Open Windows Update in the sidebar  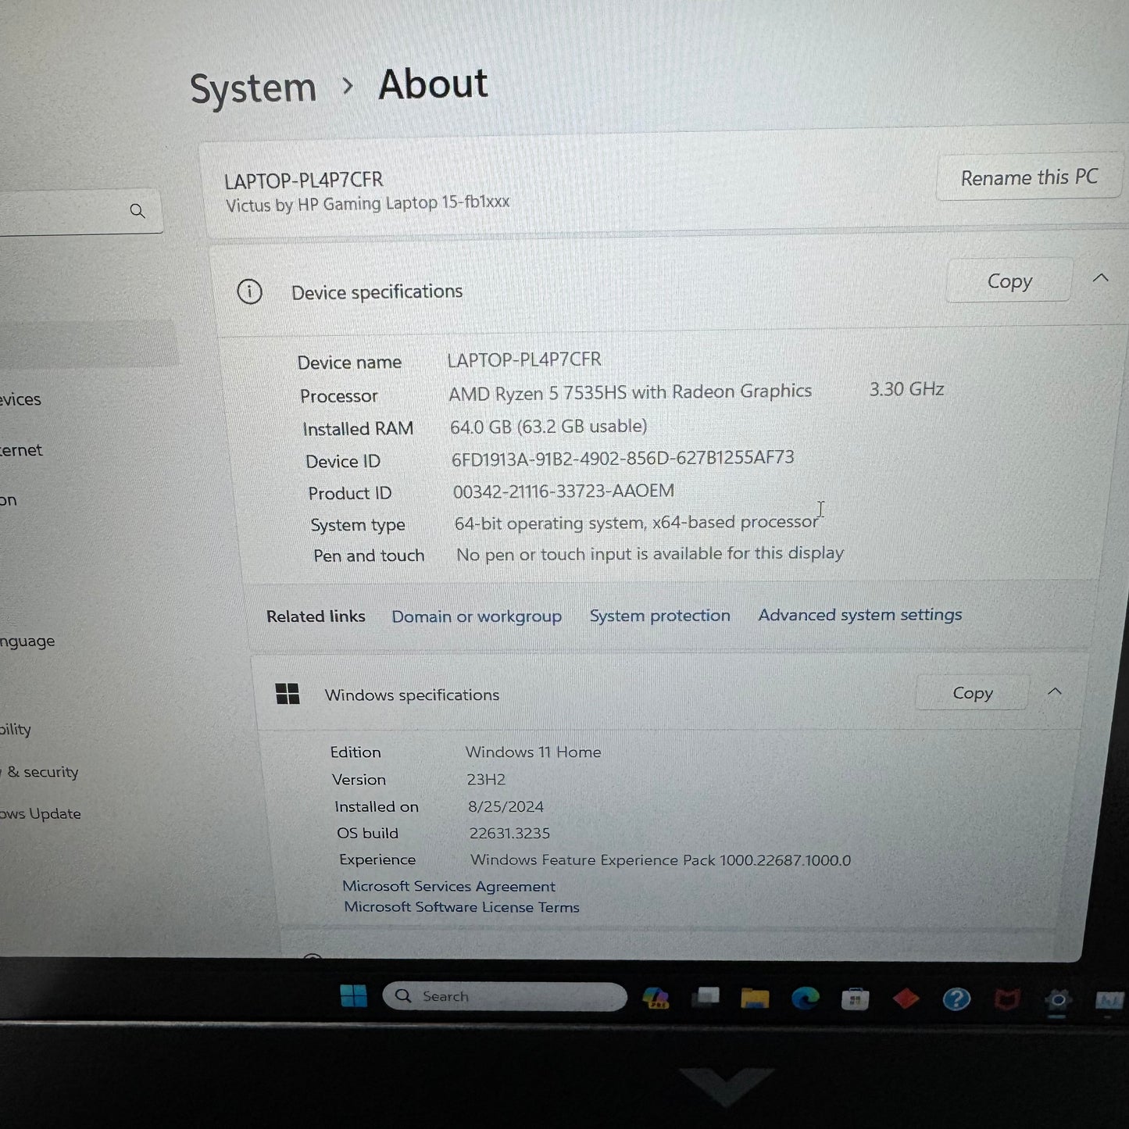tap(41, 813)
